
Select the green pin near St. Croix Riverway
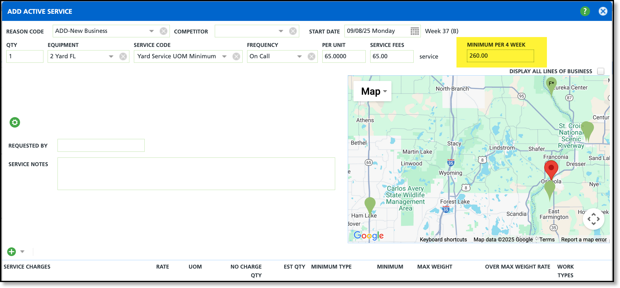[x=587, y=131]
